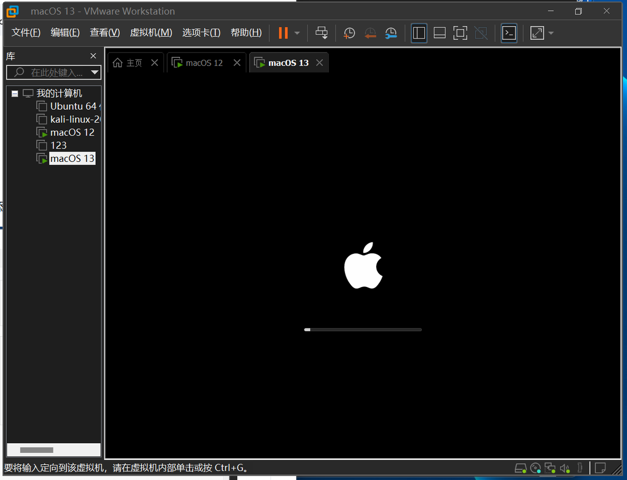Open the snapshot manager

pos(391,33)
